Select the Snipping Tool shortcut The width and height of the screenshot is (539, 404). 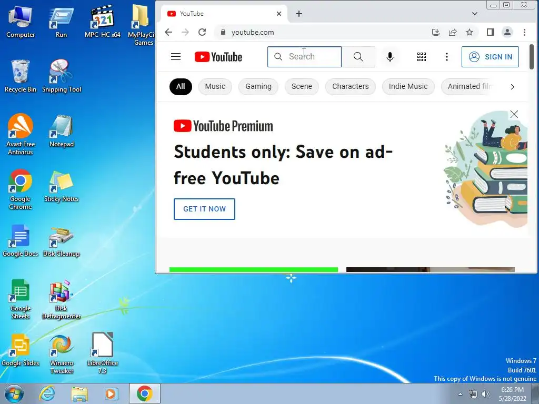point(62,76)
